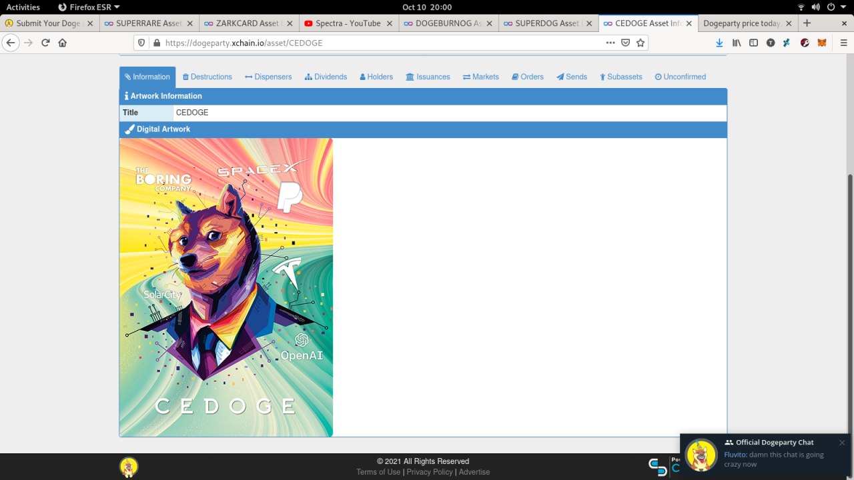The height and width of the screenshot is (480, 854).
Task: Close the Submit Your Doge tab
Action: (90, 23)
